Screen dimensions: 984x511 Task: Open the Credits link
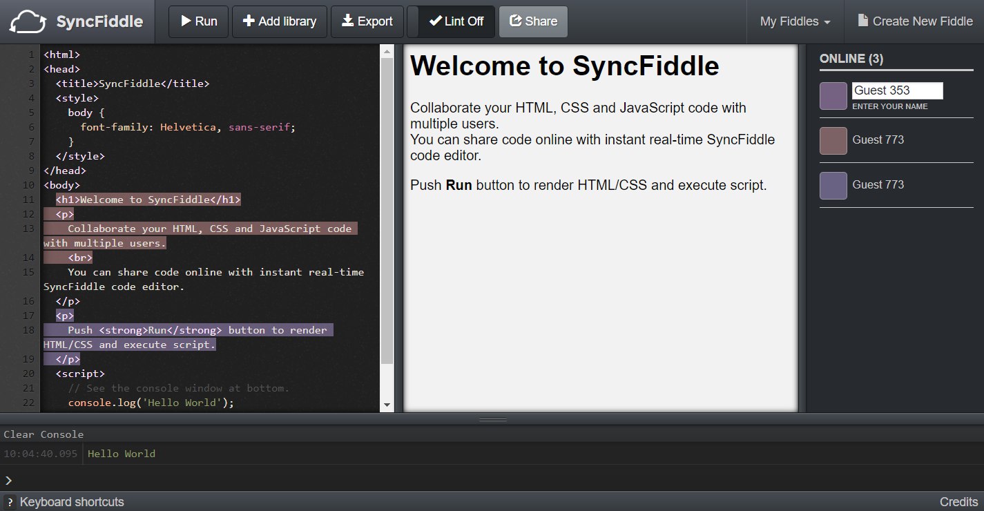coord(958,502)
